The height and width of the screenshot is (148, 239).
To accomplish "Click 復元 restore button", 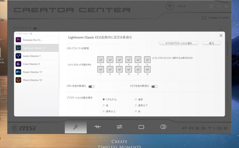I will click(x=211, y=43).
